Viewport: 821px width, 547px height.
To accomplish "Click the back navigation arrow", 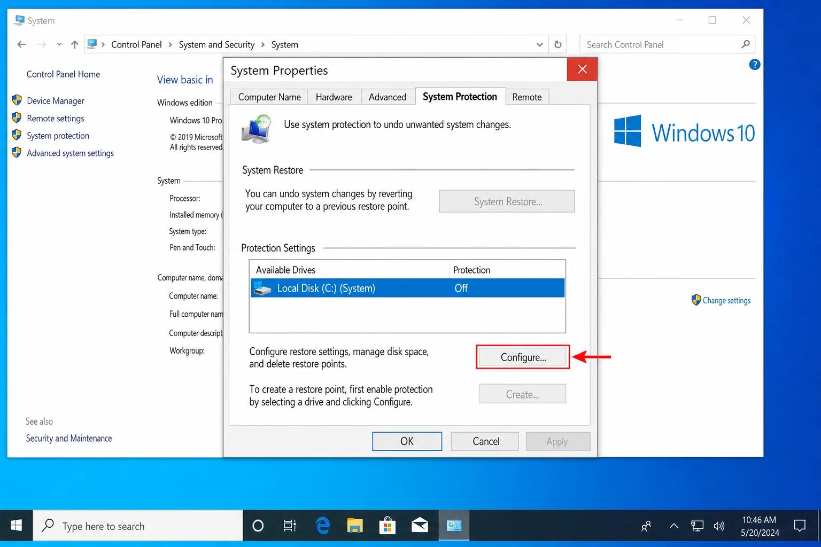I will pos(21,44).
